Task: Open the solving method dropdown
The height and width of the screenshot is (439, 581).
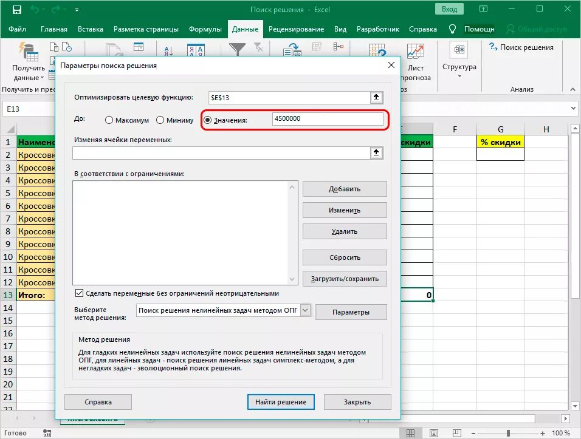Action: (x=305, y=310)
